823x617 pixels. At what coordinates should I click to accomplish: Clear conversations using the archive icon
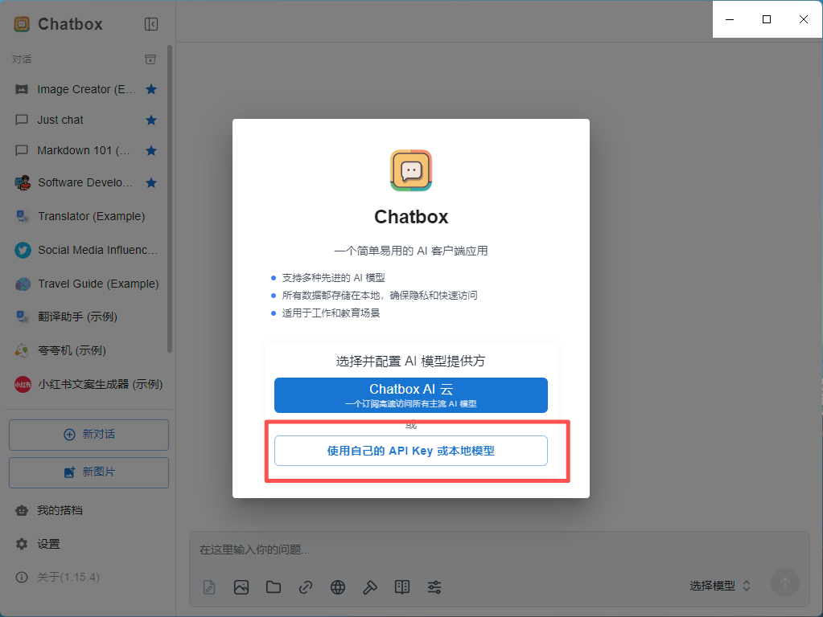pyautogui.click(x=150, y=59)
